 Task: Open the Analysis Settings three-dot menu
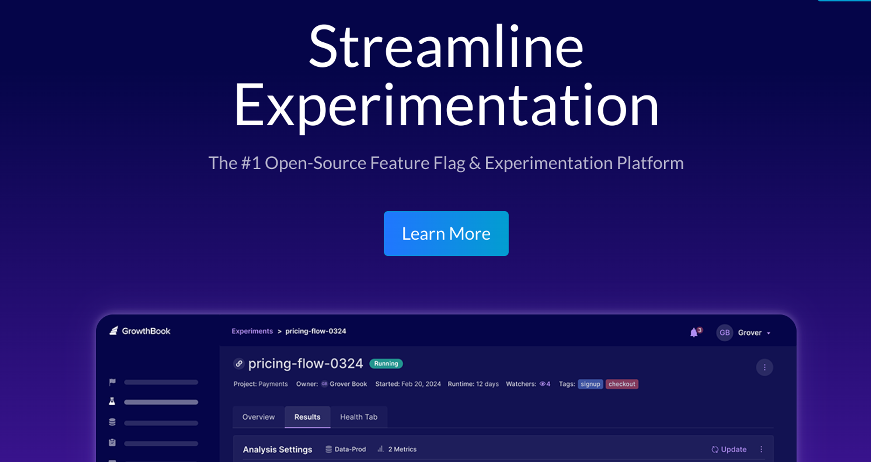pyautogui.click(x=761, y=449)
